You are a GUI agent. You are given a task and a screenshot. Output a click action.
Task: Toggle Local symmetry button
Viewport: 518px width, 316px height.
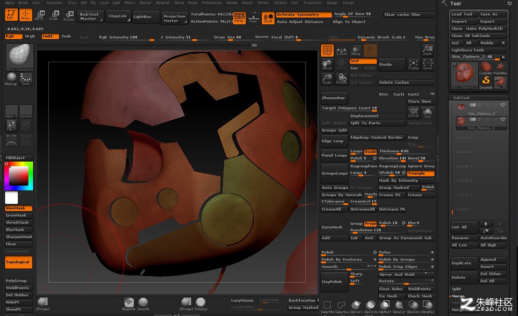[x=268, y=17]
